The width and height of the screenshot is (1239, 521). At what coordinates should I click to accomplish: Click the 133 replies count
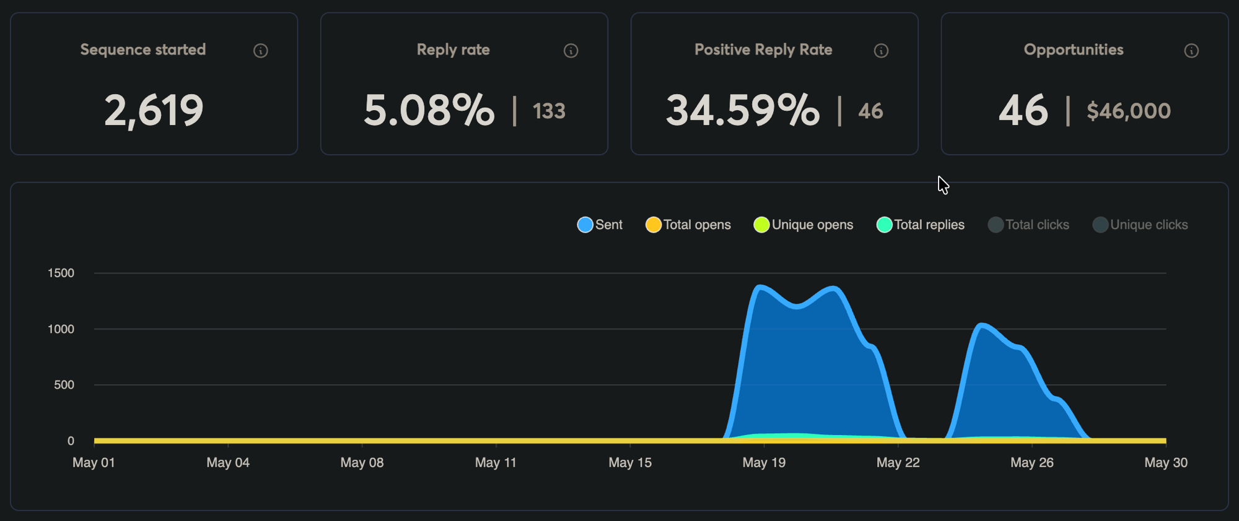(x=549, y=111)
